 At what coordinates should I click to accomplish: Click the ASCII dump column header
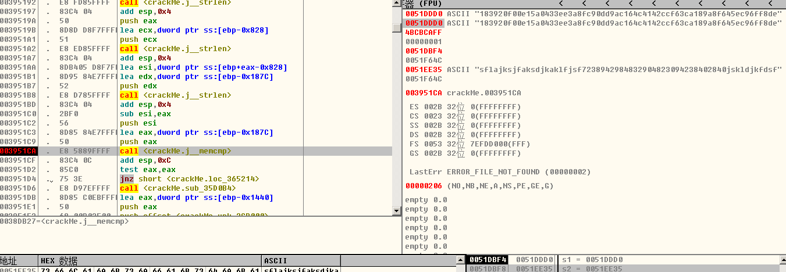301,260
